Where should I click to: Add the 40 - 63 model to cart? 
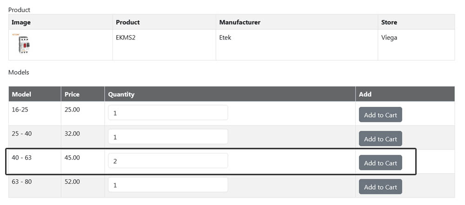380,163
